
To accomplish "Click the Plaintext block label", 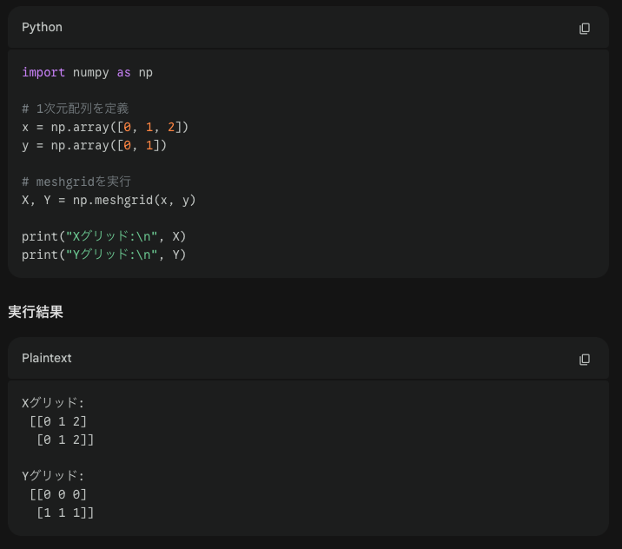I will (x=47, y=359).
